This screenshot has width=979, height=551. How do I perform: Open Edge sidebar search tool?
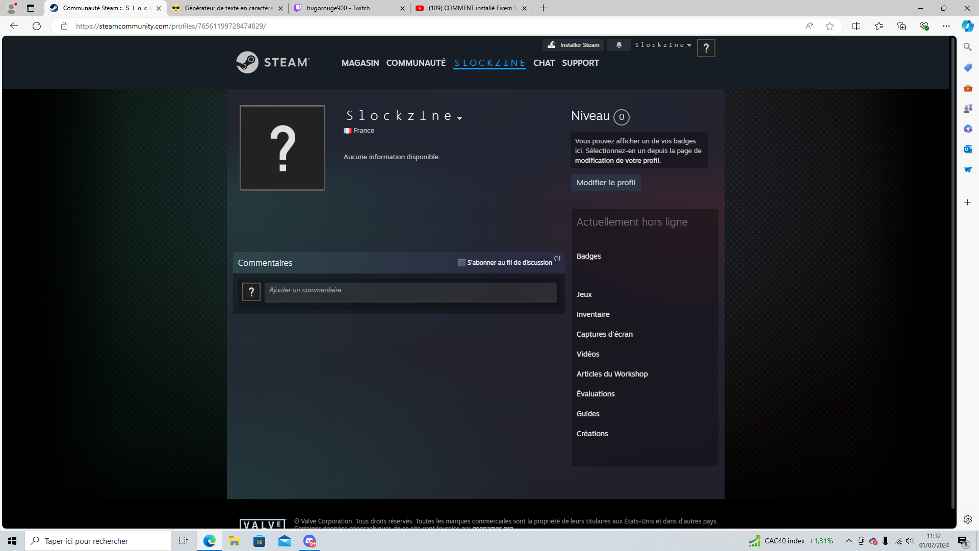[968, 47]
